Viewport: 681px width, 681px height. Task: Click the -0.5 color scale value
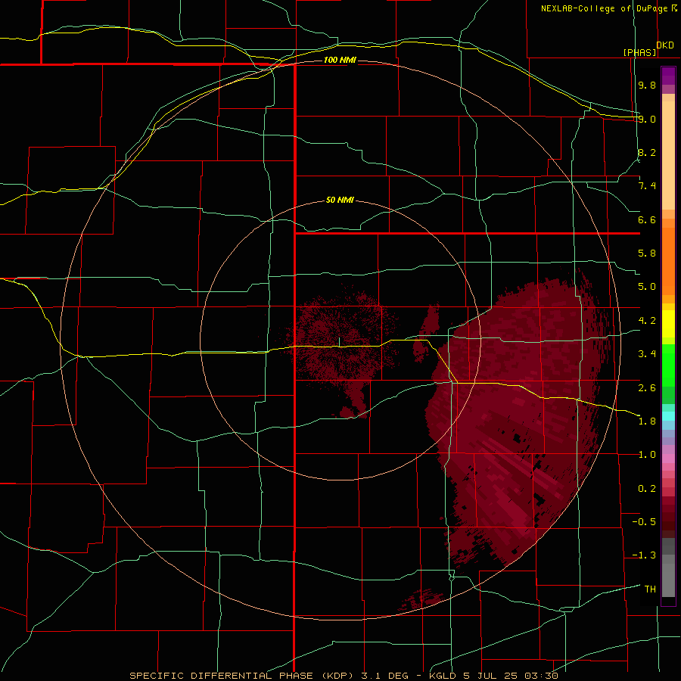644,522
